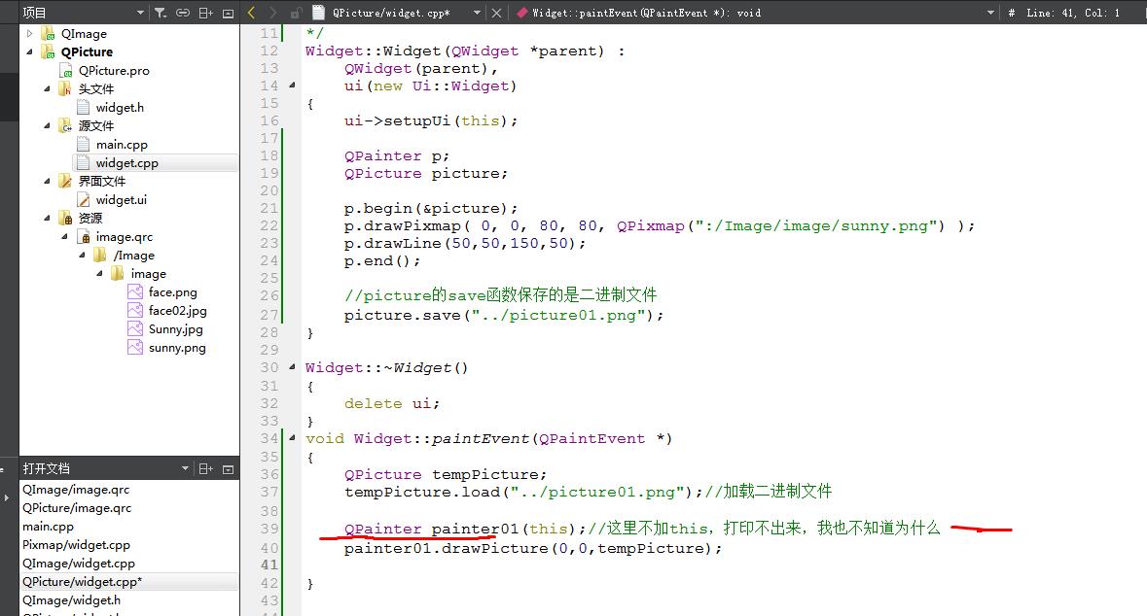Screen dimensions: 1147x616
Task: Expand the QImage project node
Action: pyautogui.click(x=29, y=33)
